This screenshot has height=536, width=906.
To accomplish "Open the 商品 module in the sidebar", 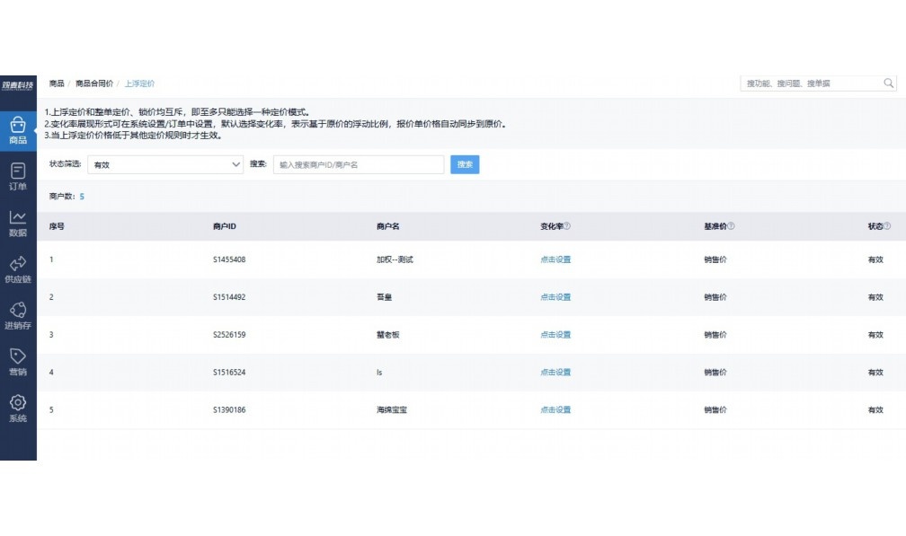I will tap(16, 130).
